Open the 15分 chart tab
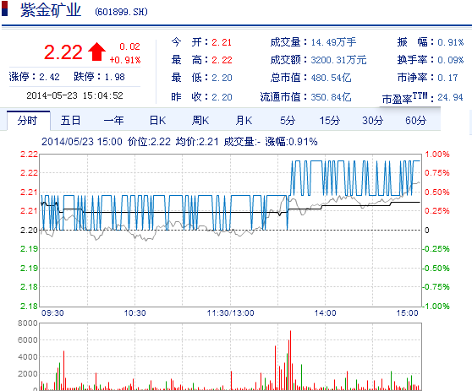Viewport: 472px width, 391px height. [330, 121]
